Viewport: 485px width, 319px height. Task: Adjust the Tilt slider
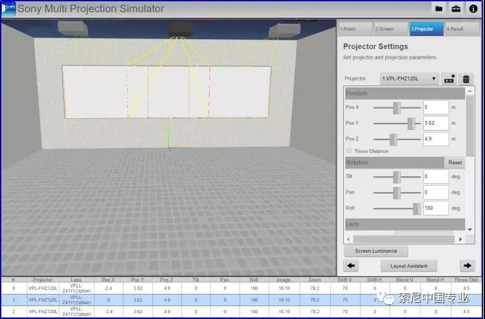point(397,177)
